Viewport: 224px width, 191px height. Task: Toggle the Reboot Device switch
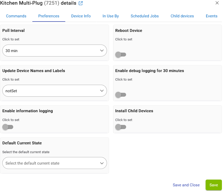coord(120,55)
